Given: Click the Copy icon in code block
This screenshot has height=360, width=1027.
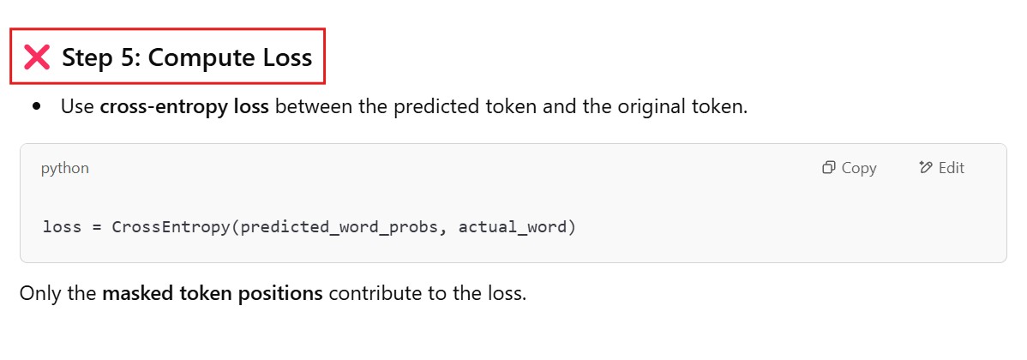Looking at the screenshot, I should pos(828,168).
